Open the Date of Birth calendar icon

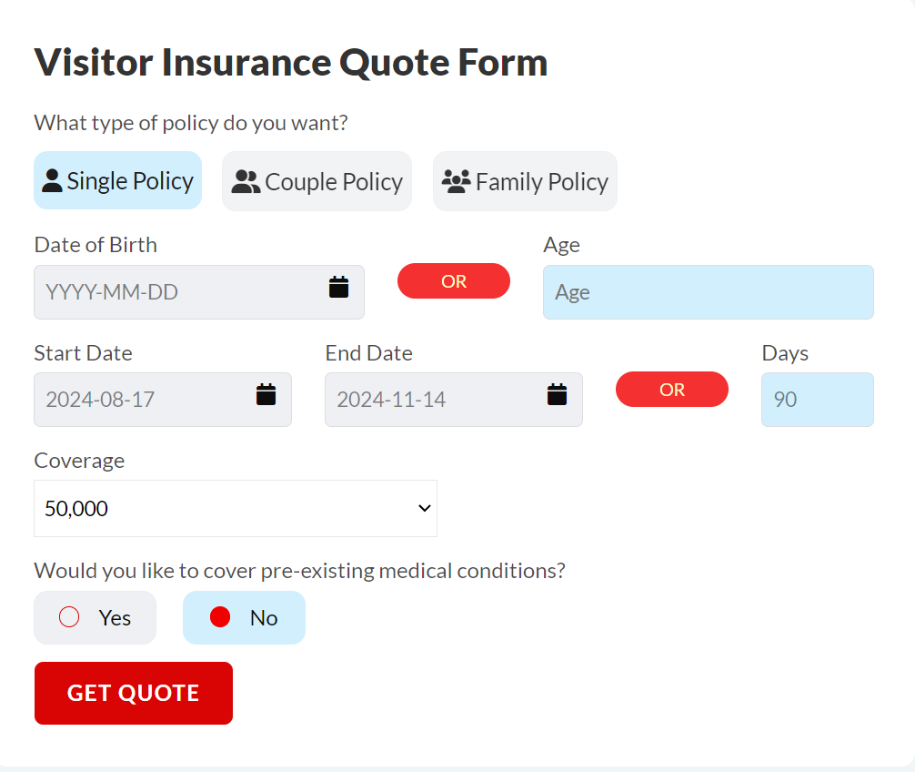338,287
